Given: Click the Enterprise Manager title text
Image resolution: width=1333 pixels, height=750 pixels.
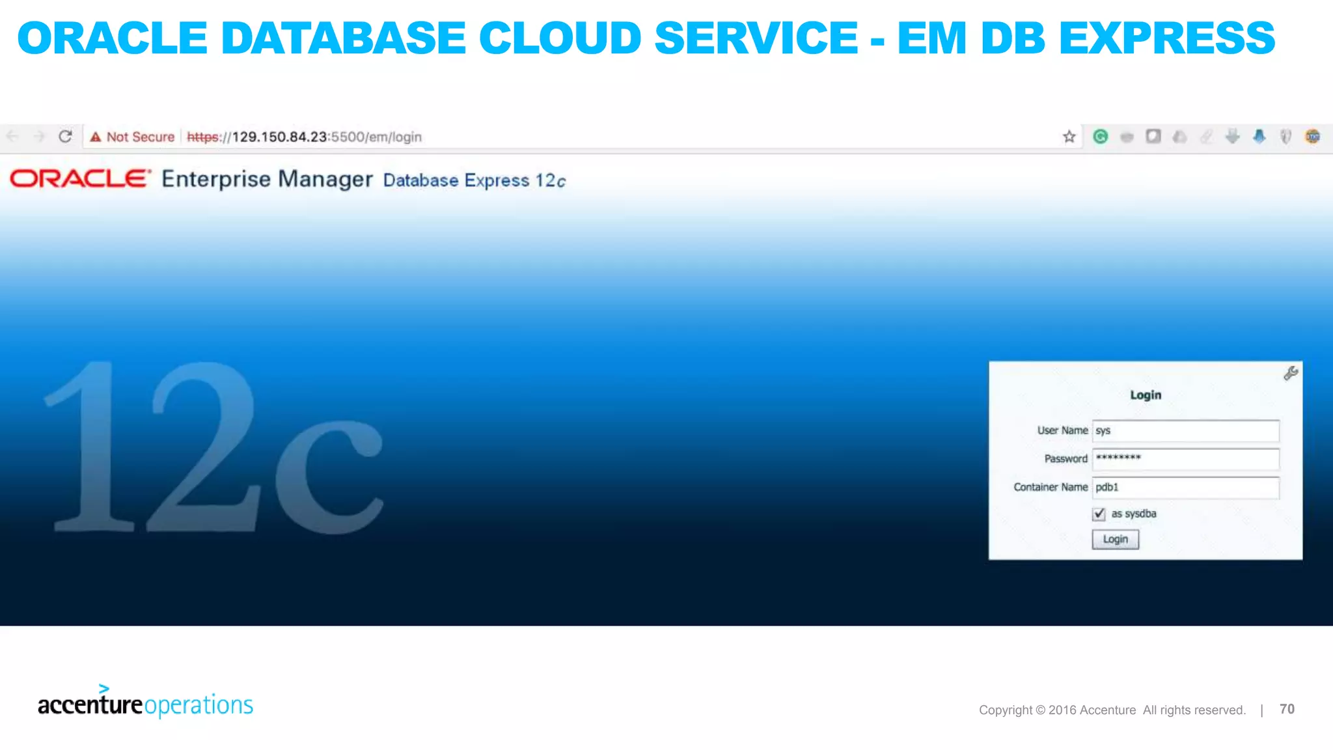Looking at the screenshot, I should tap(267, 179).
